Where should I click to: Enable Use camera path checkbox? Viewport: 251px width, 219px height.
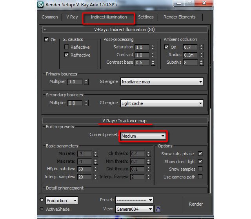(200, 177)
